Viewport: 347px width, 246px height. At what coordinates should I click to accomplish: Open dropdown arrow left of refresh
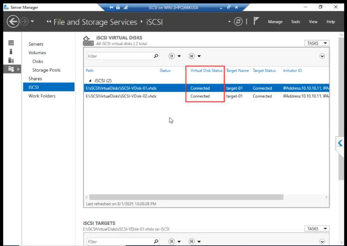pos(229,22)
